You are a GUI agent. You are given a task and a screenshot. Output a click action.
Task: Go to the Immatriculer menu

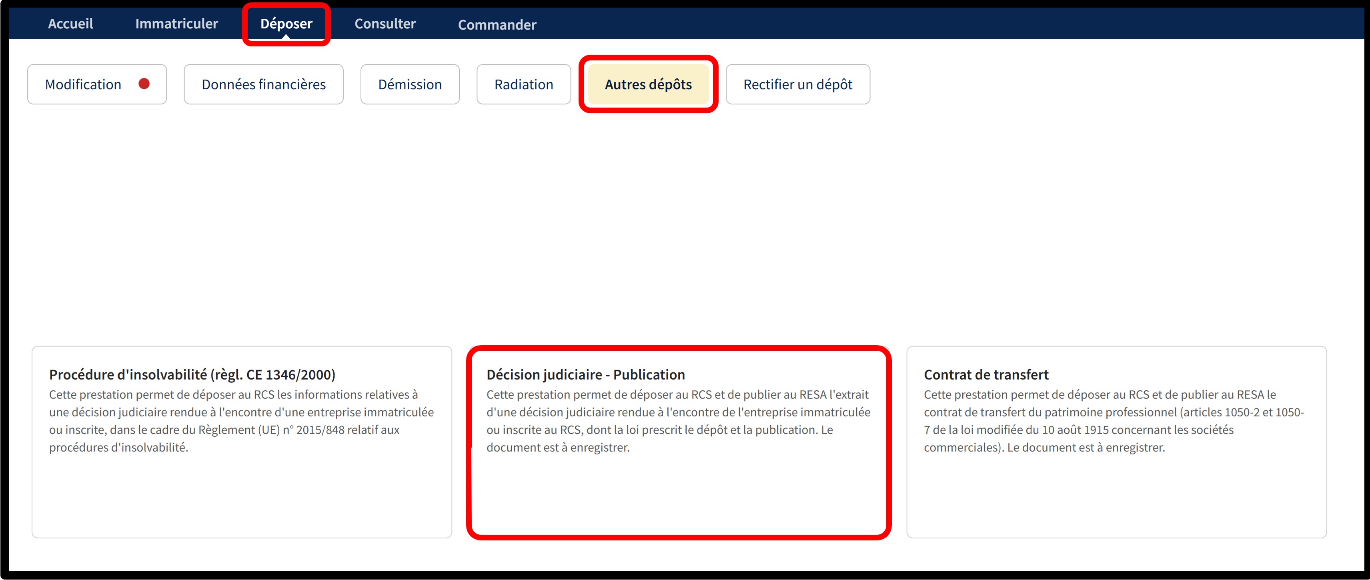tap(176, 24)
